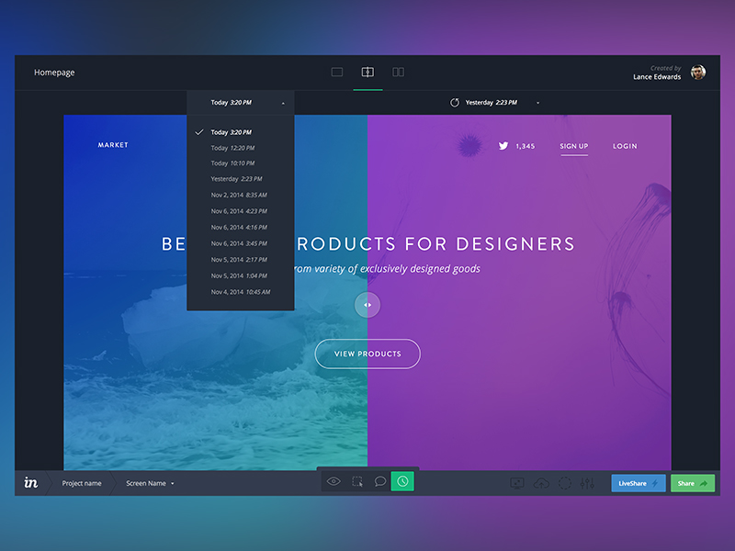The image size is (735, 551).
Task: Select the Today 12:20 PM version
Action: (x=232, y=148)
